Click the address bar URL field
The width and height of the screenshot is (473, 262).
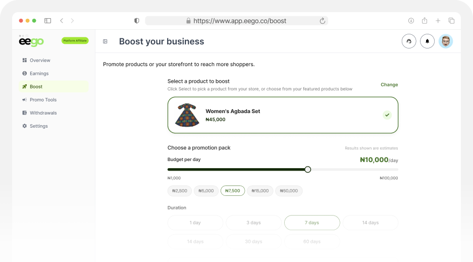pyautogui.click(x=236, y=21)
